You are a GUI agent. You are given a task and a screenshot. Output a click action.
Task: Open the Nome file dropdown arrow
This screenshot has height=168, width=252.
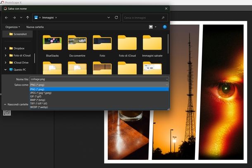pyautogui.click(x=167, y=79)
